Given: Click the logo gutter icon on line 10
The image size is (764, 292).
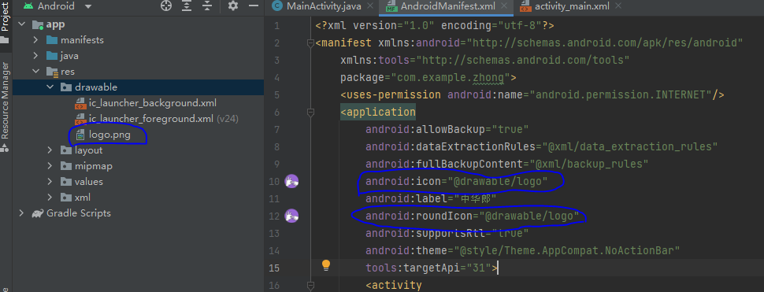Looking at the screenshot, I should [291, 182].
